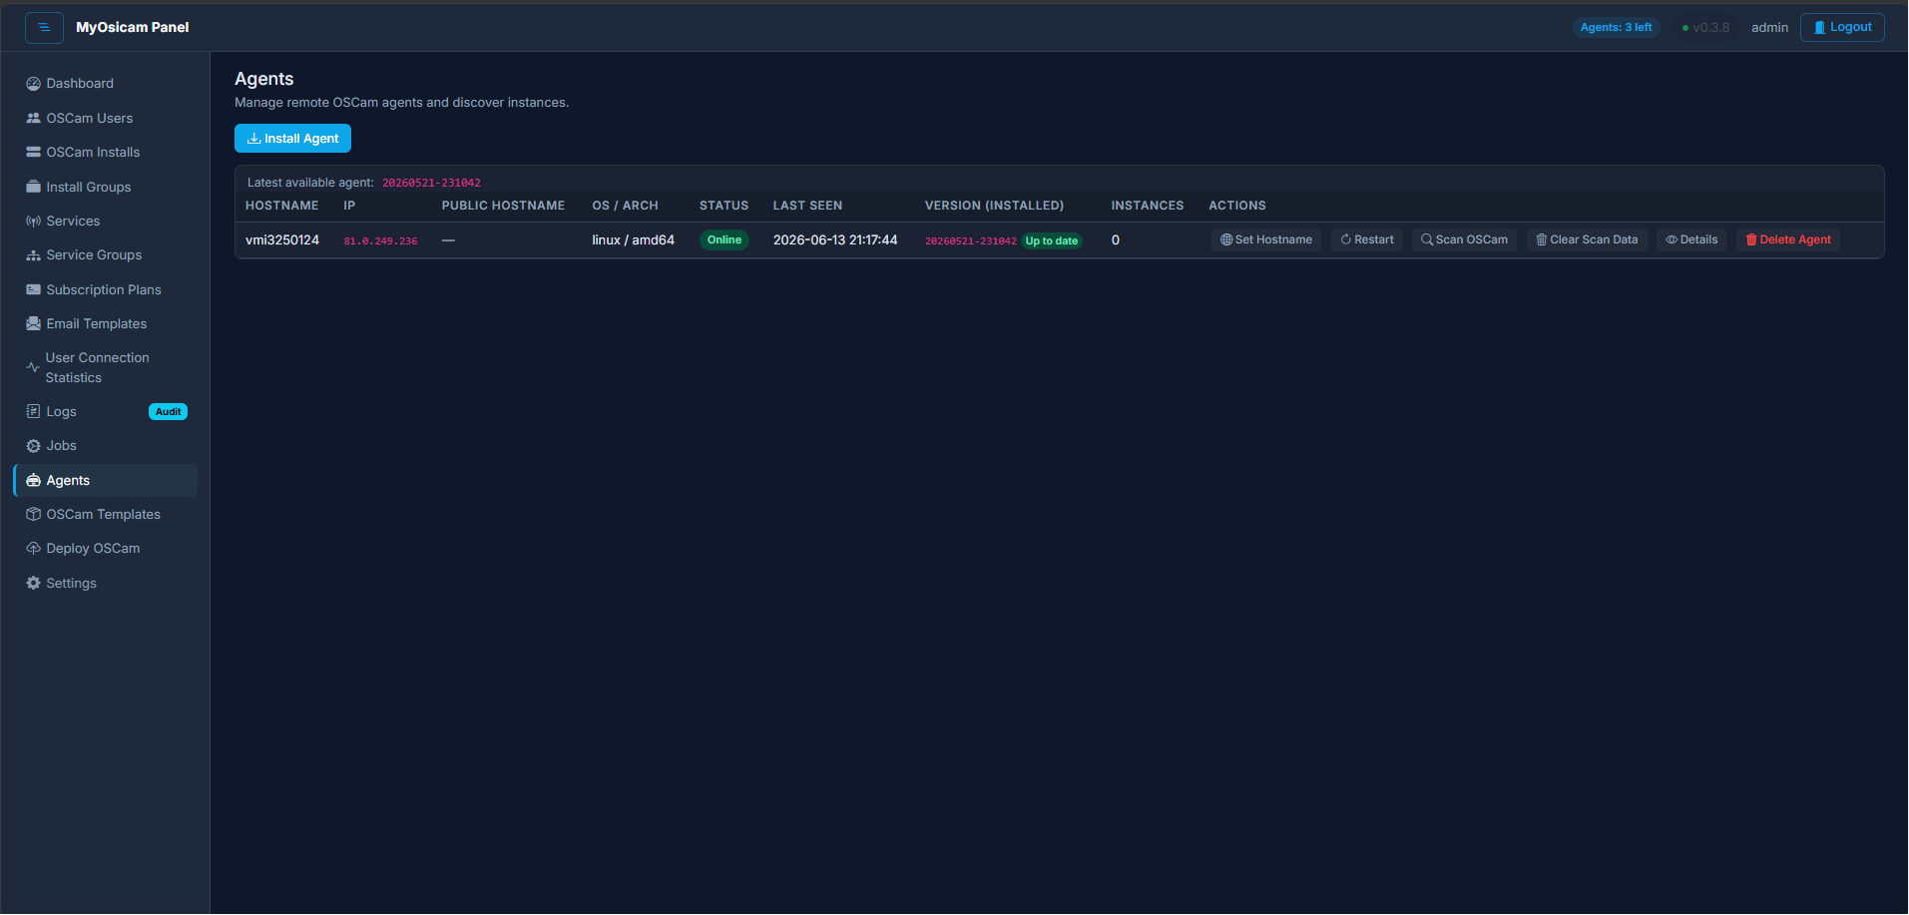Click the OSCam Users people icon

(33, 118)
